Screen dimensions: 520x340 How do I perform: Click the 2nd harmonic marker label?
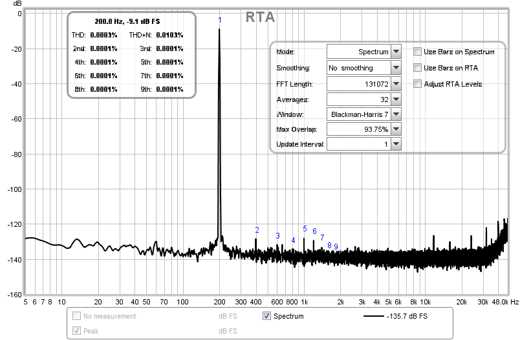(x=257, y=229)
